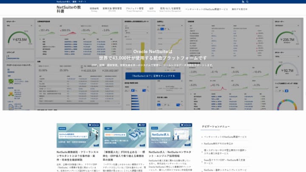
Task: Open the 販売/仕入/在庫管理 menu
Action: [170, 9]
